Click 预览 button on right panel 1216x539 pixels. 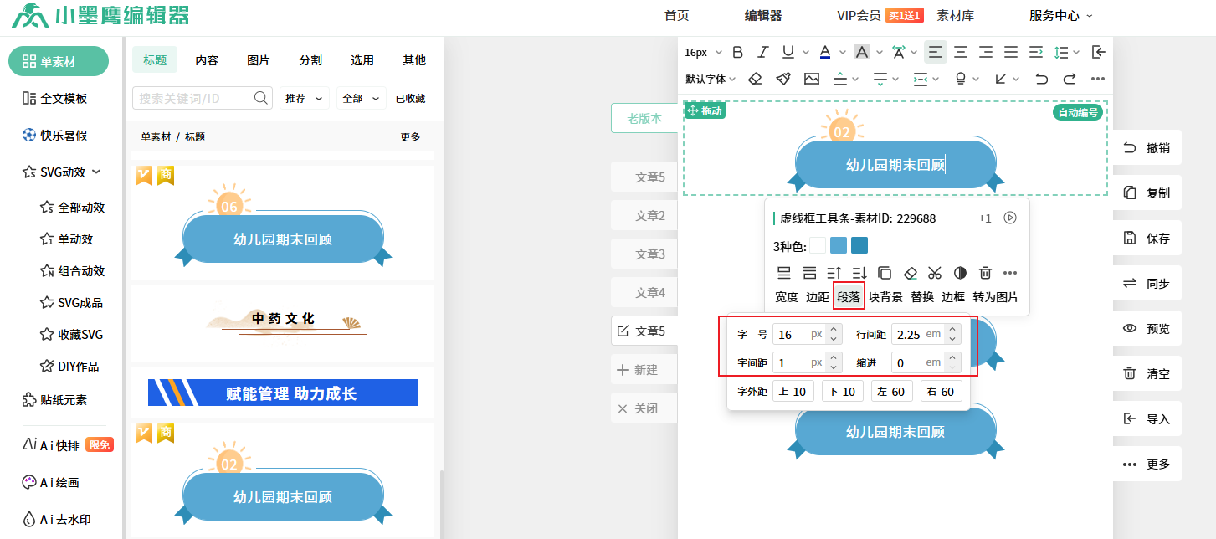tap(1147, 328)
